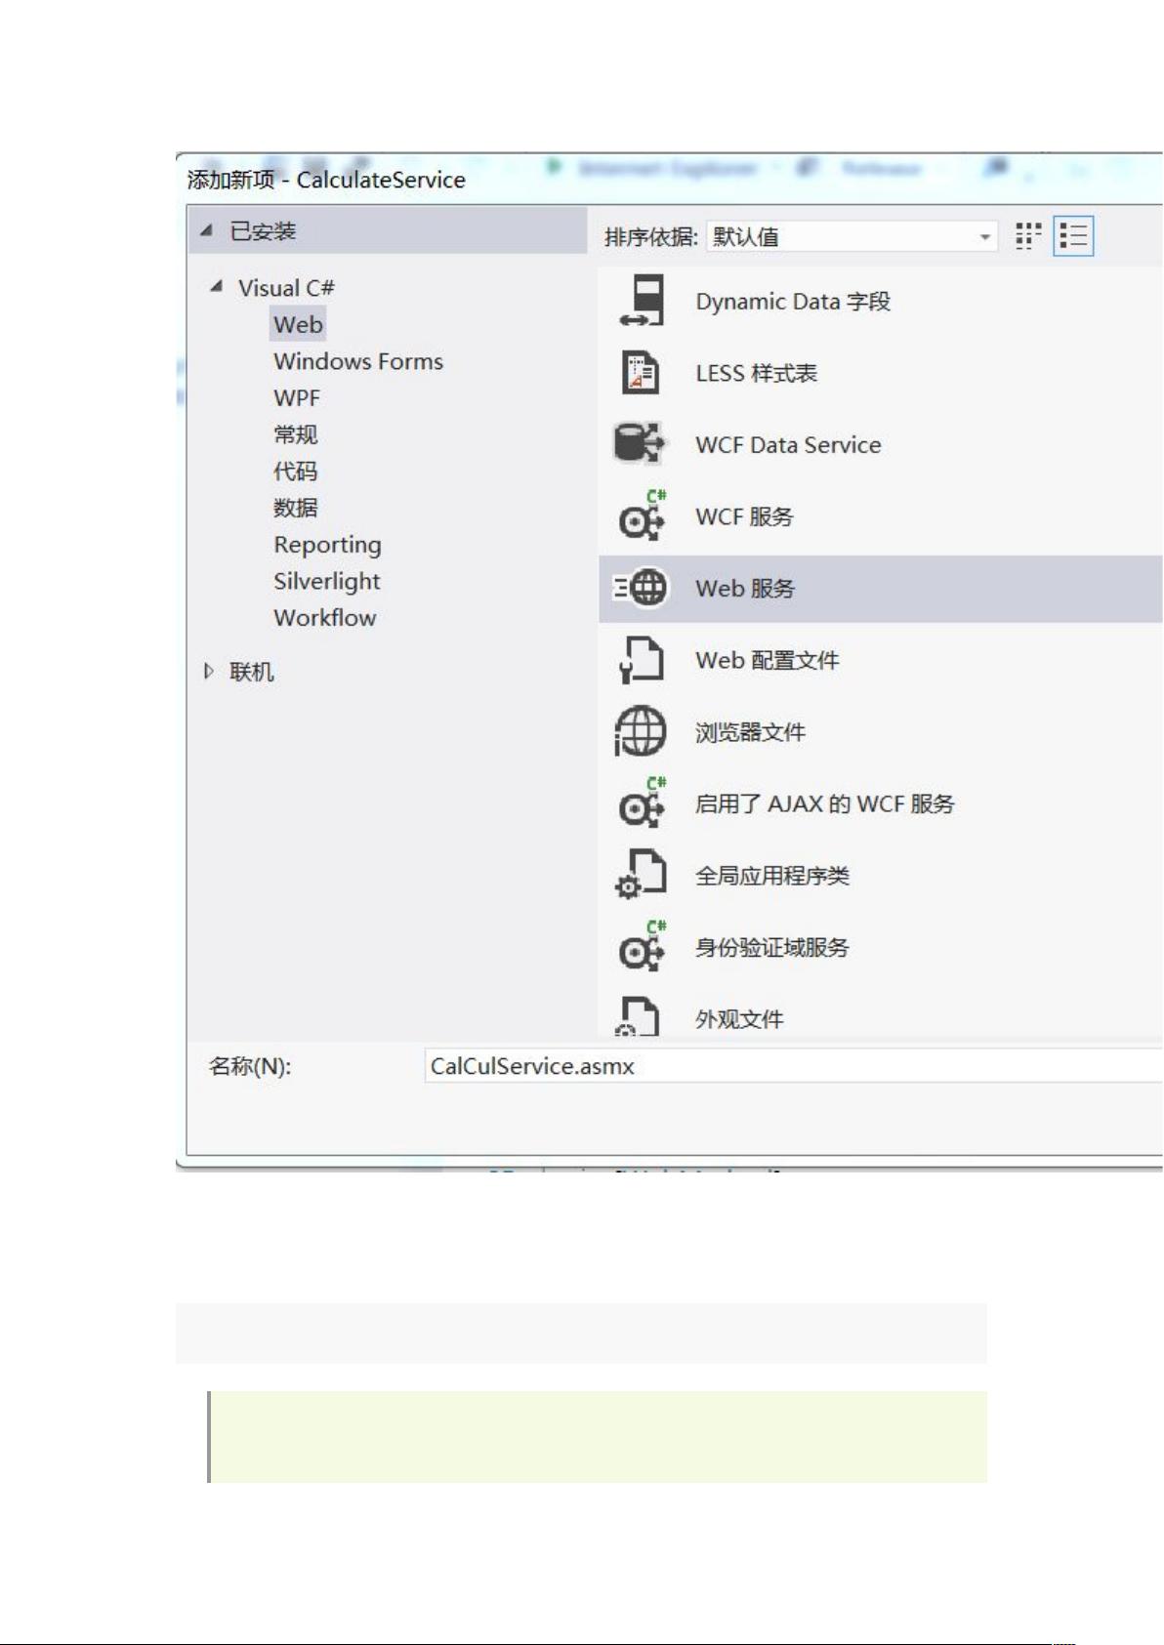Click the 外观文件 icon
1164x1645 pixels.
coord(639,1015)
